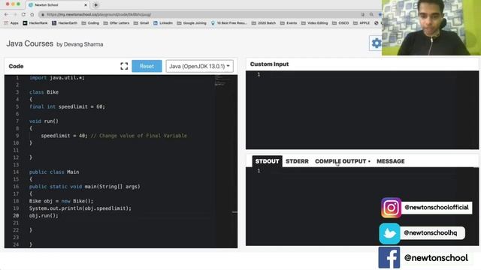Viewport: 481px width, 270px height.
Task: Click the macOS yellow minimize window button
Action: click(x=14, y=4)
